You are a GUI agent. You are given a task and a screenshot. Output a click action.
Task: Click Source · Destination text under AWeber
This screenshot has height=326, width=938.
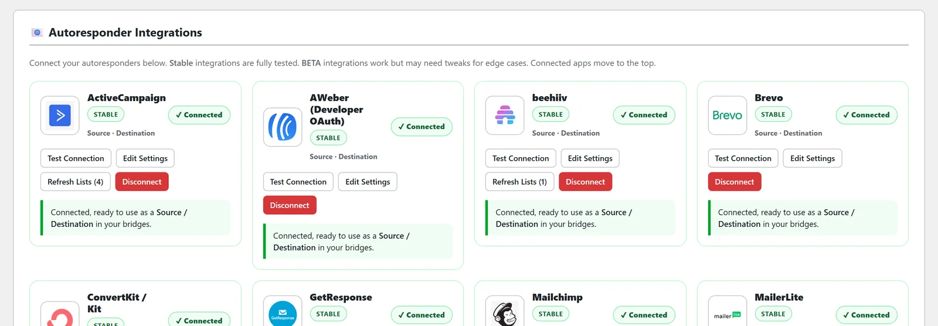pyautogui.click(x=344, y=157)
